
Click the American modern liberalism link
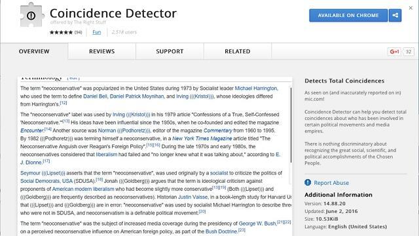coord(83,189)
